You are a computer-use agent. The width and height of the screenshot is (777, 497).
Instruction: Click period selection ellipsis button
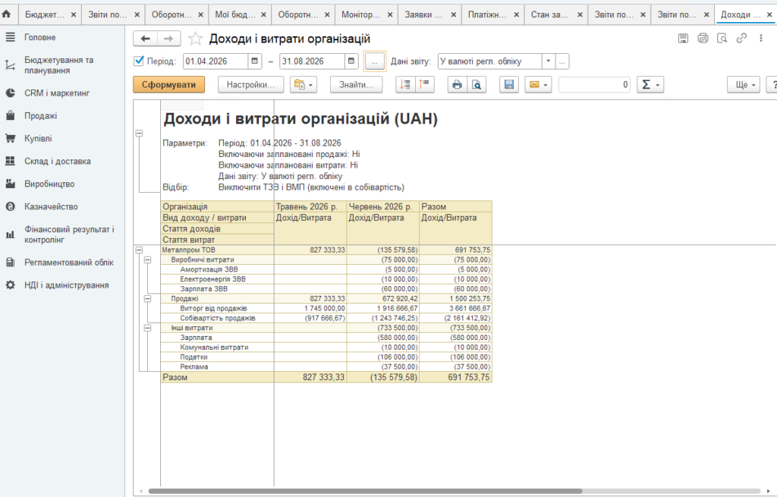click(x=375, y=61)
